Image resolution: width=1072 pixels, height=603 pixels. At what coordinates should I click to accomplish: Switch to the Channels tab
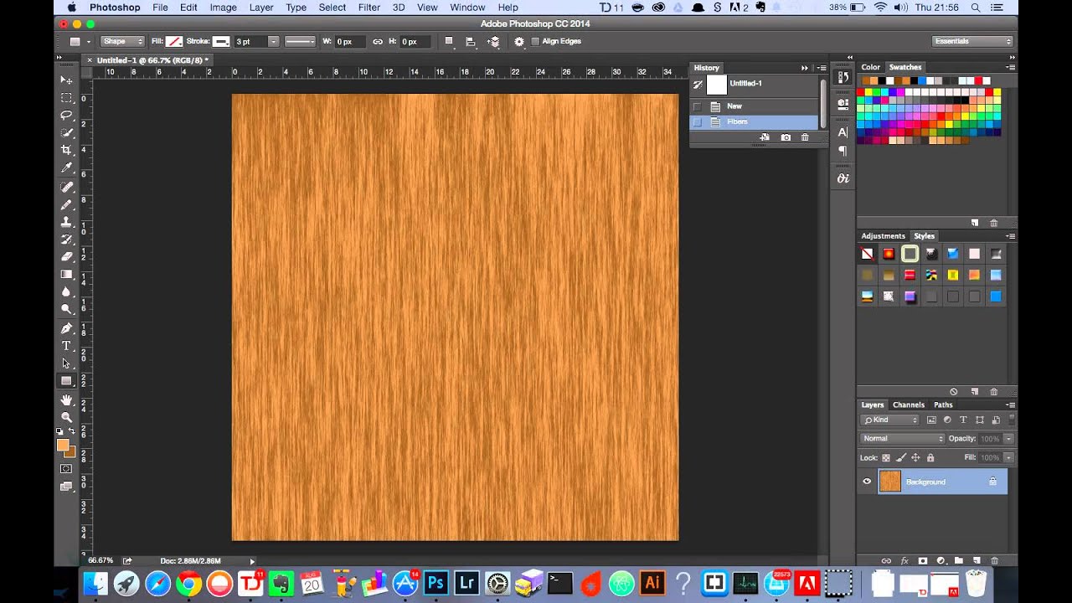coord(909,405)
